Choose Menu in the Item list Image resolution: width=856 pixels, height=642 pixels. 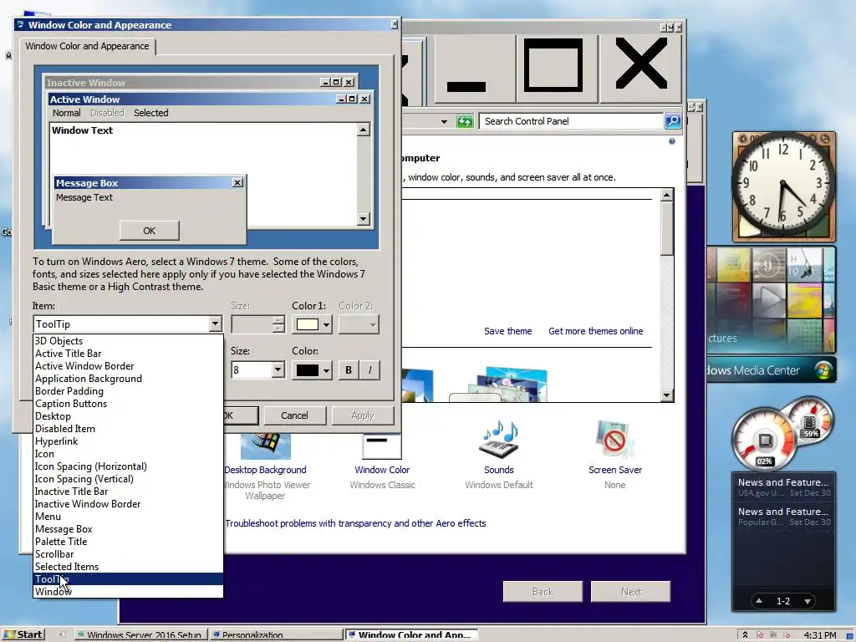[x=128, y=517]
